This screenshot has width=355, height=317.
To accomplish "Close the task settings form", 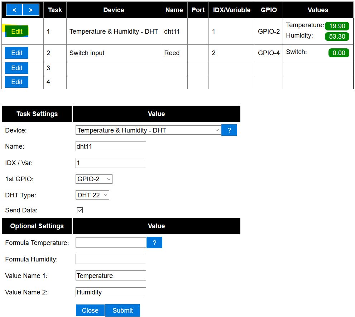I will [x=90, y=311].
